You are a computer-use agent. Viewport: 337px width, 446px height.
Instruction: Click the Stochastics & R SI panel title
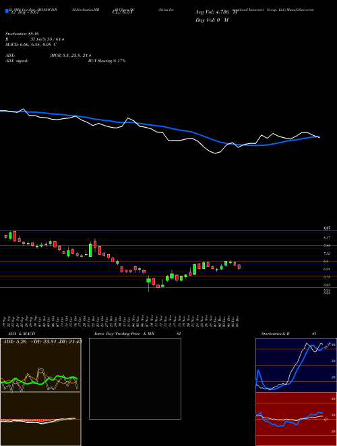click(x=288, y=334)
